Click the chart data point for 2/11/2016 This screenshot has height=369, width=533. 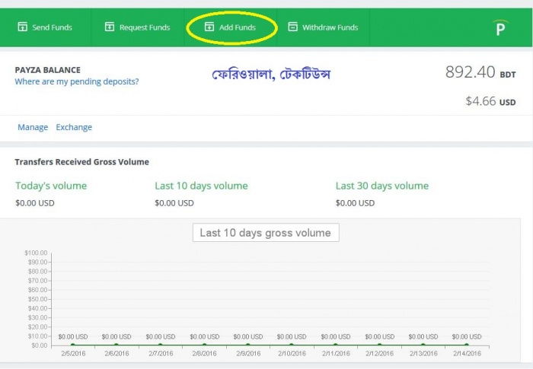coord(336,345)
